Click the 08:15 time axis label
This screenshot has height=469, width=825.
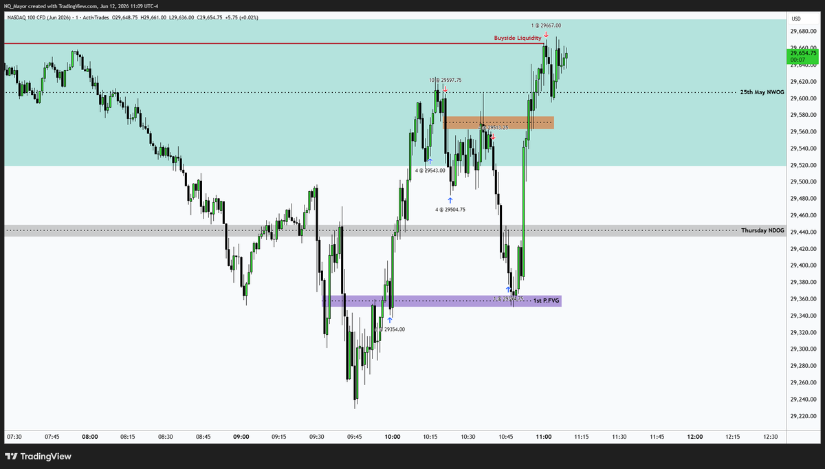(x=127, y=437)
